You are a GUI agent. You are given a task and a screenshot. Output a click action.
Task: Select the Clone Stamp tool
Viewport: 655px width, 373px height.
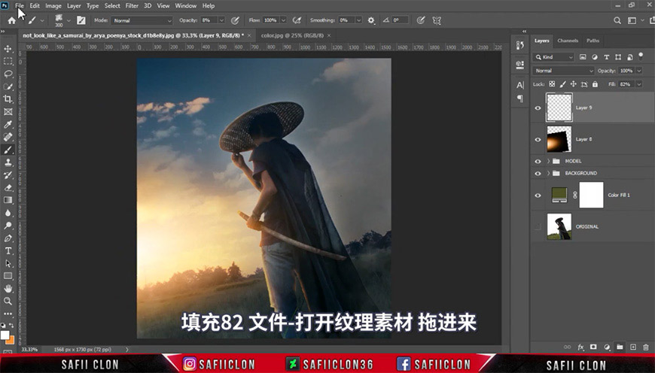point(8,162)
